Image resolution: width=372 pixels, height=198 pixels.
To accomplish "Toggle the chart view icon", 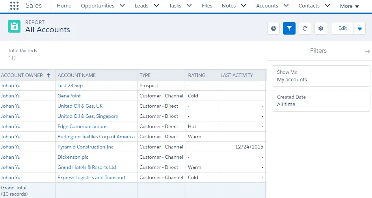I will point(273,28).
